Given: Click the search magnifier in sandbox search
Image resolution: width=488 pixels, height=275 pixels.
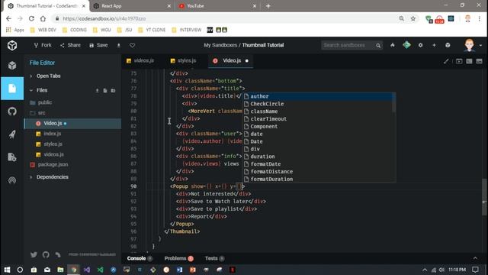Looking at the screenshot, I should pyautogui.click(x=378, y=46).
